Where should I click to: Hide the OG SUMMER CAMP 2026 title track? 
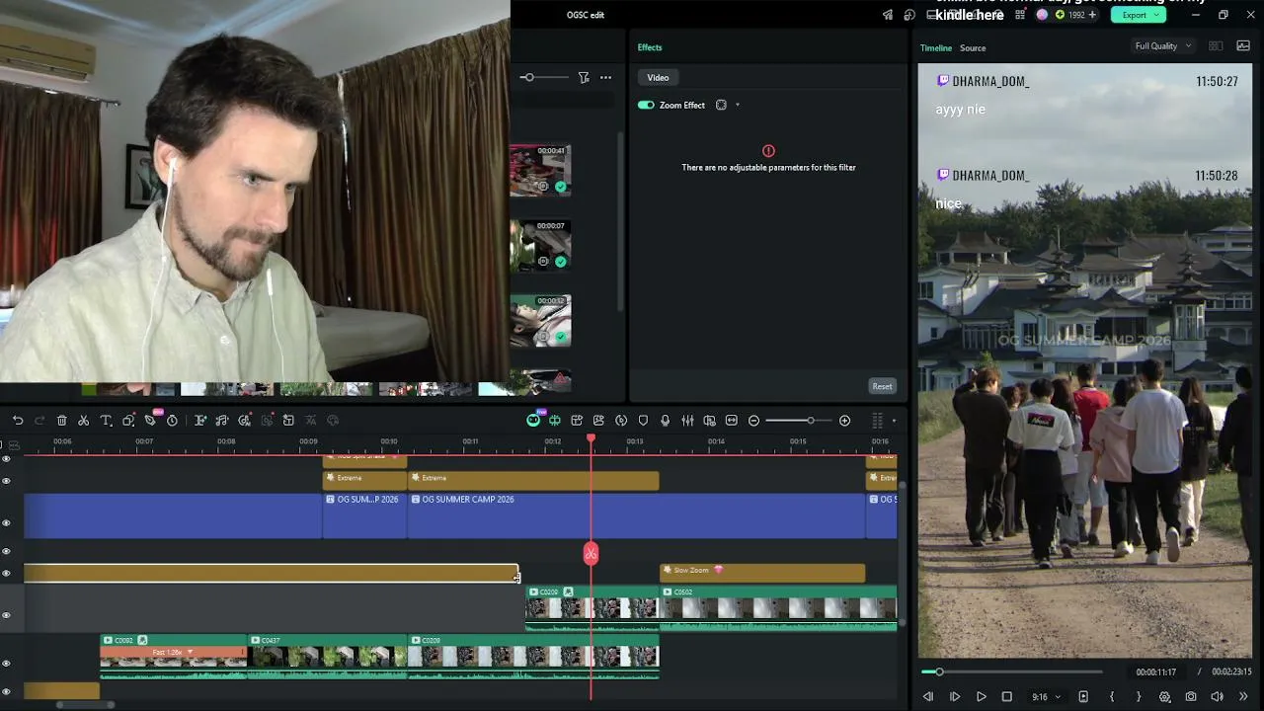pos(6,522)
